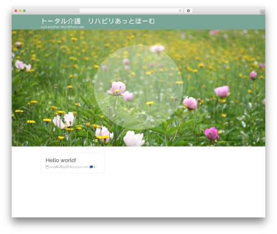
Task: Click the green maximize window button
Action: 24,11
